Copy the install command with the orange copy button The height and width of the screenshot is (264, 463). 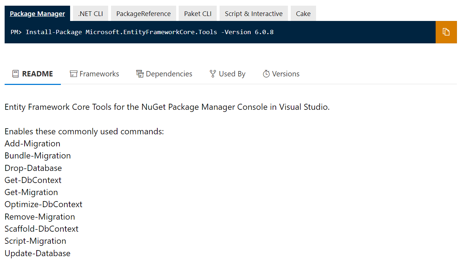446,32
